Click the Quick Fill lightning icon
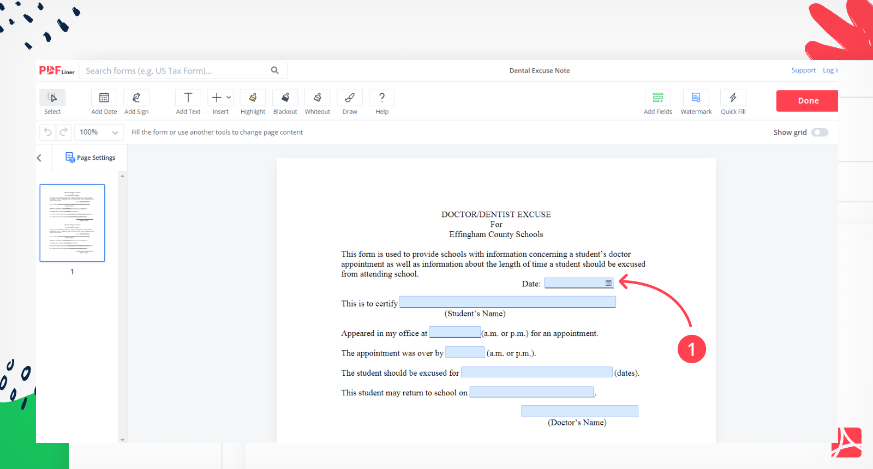873x469 pixels. [733, 98]
